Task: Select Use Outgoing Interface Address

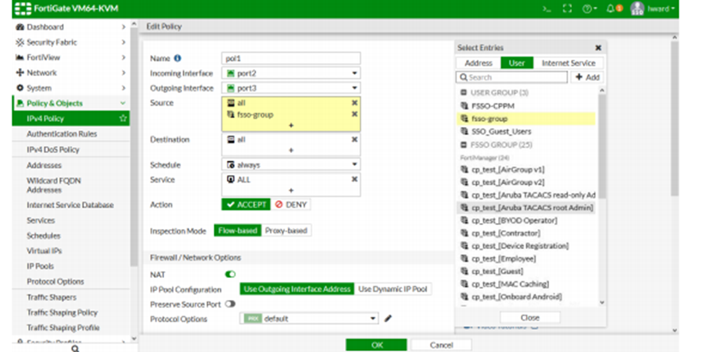Action: [297, 290]
